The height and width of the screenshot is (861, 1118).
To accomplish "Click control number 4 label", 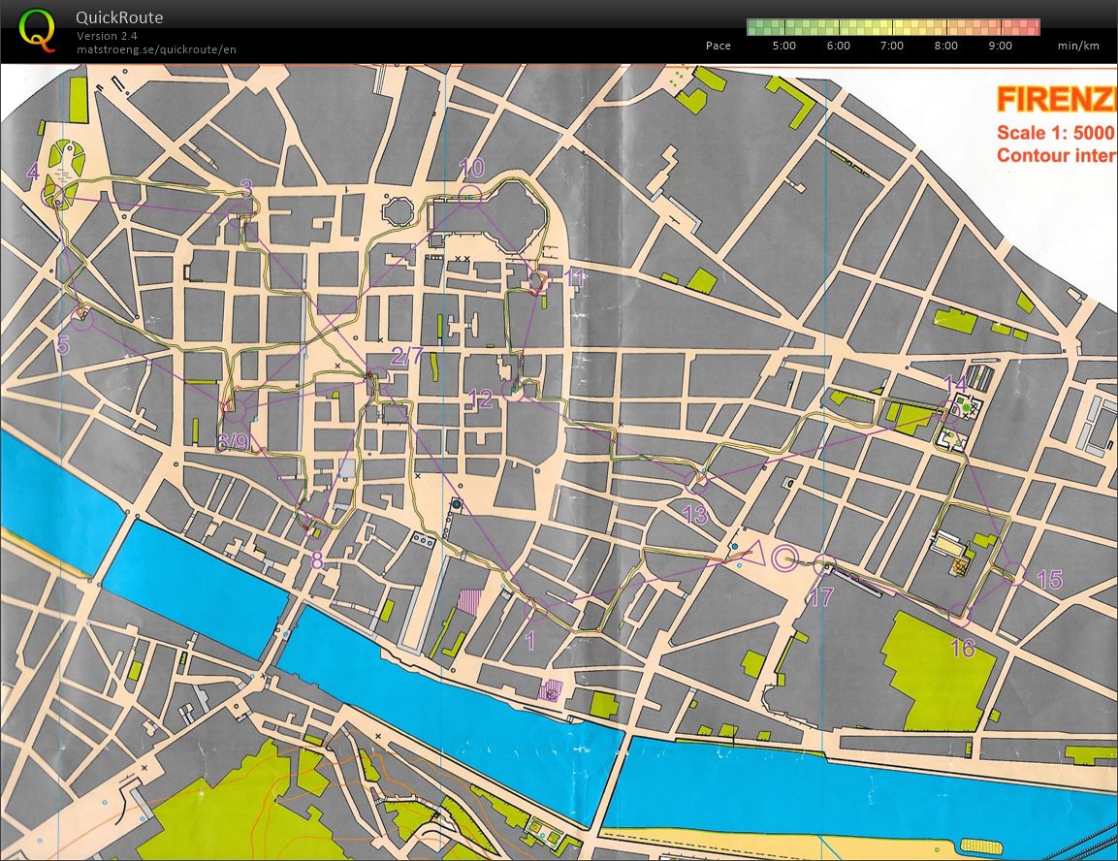I will coord(33,171).
